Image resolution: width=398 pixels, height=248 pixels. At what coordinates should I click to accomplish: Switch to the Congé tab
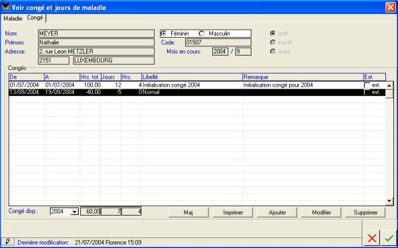click(x=35, y=18)
